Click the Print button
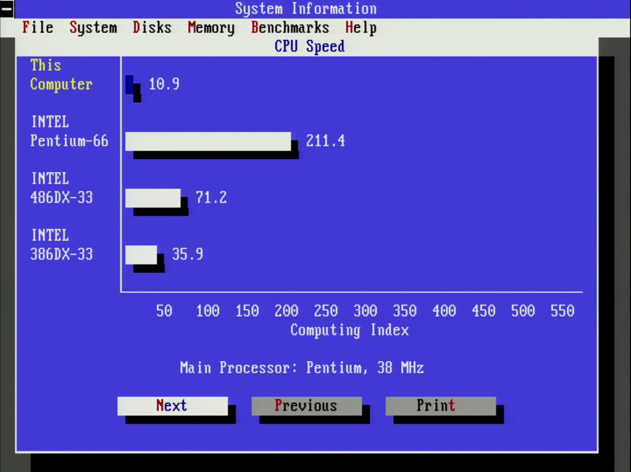The image size is (631, 472). 441,406
